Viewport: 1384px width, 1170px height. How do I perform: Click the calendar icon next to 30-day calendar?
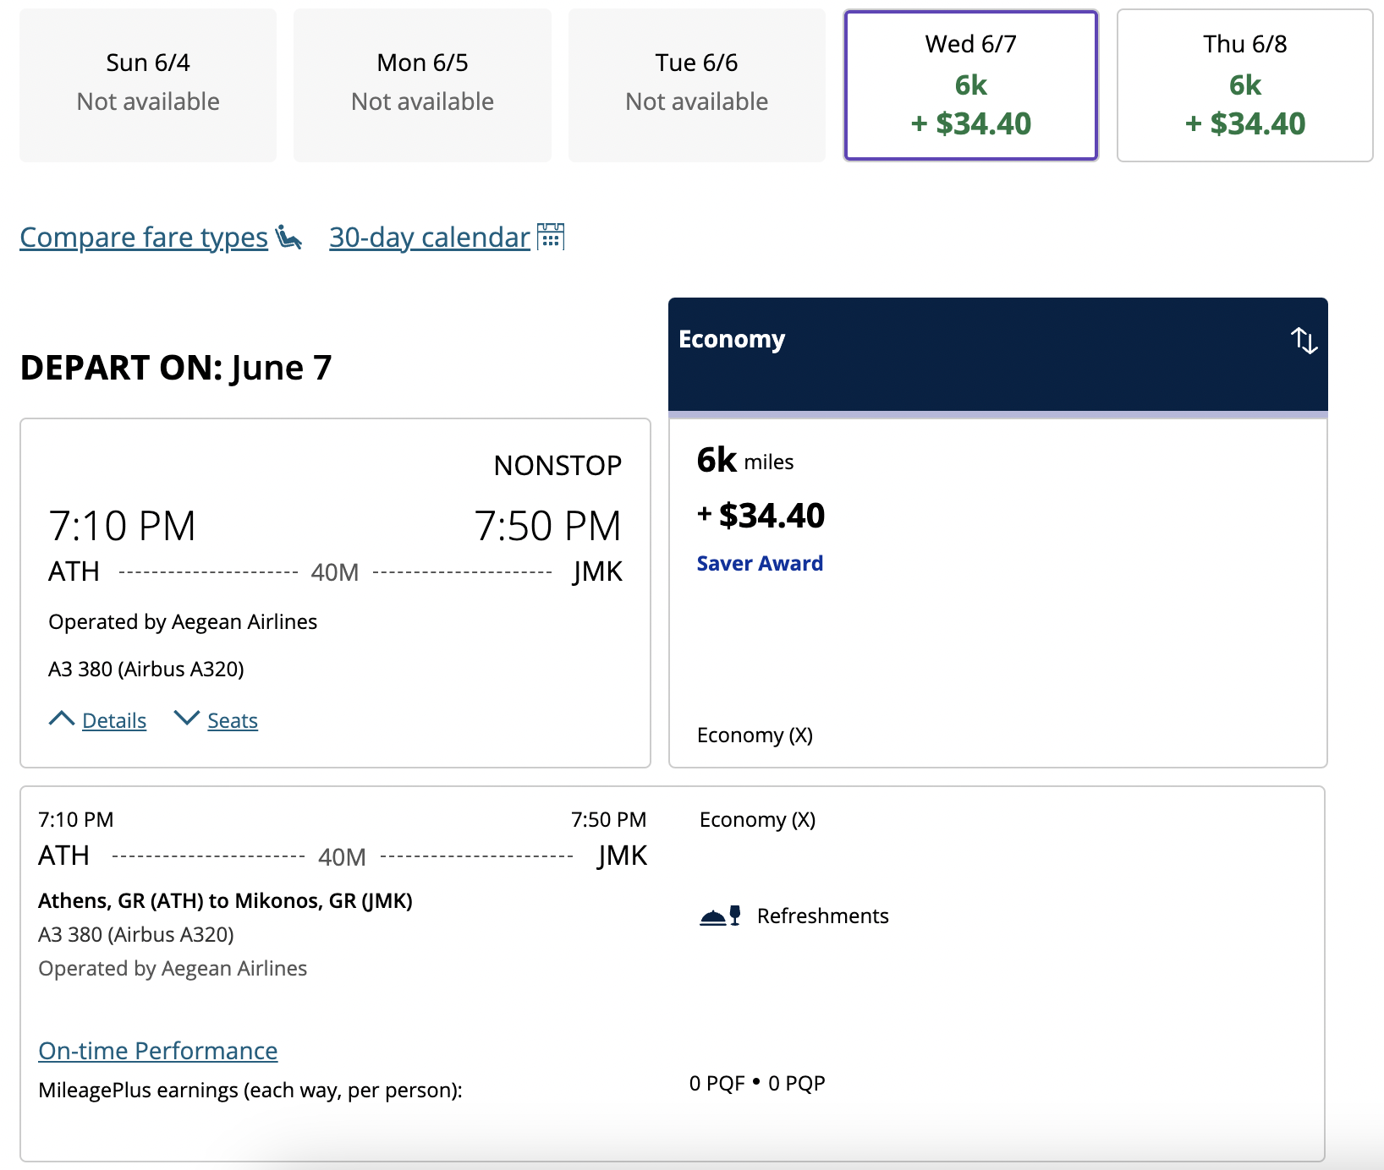551,237
